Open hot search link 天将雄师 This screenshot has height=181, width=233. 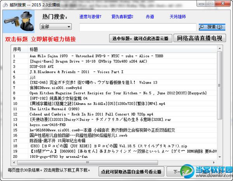coord(178,17)
